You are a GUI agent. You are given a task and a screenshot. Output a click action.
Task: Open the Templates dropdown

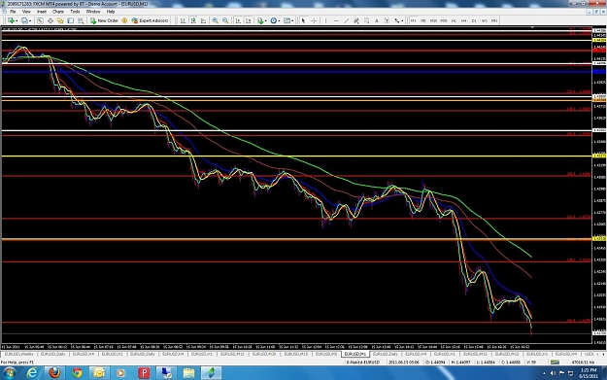point(288,20)
